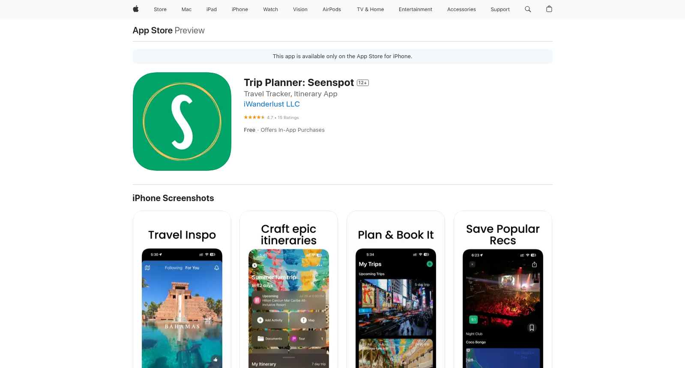Open the Plan & Book It screenshot

(x=396, y=289)
